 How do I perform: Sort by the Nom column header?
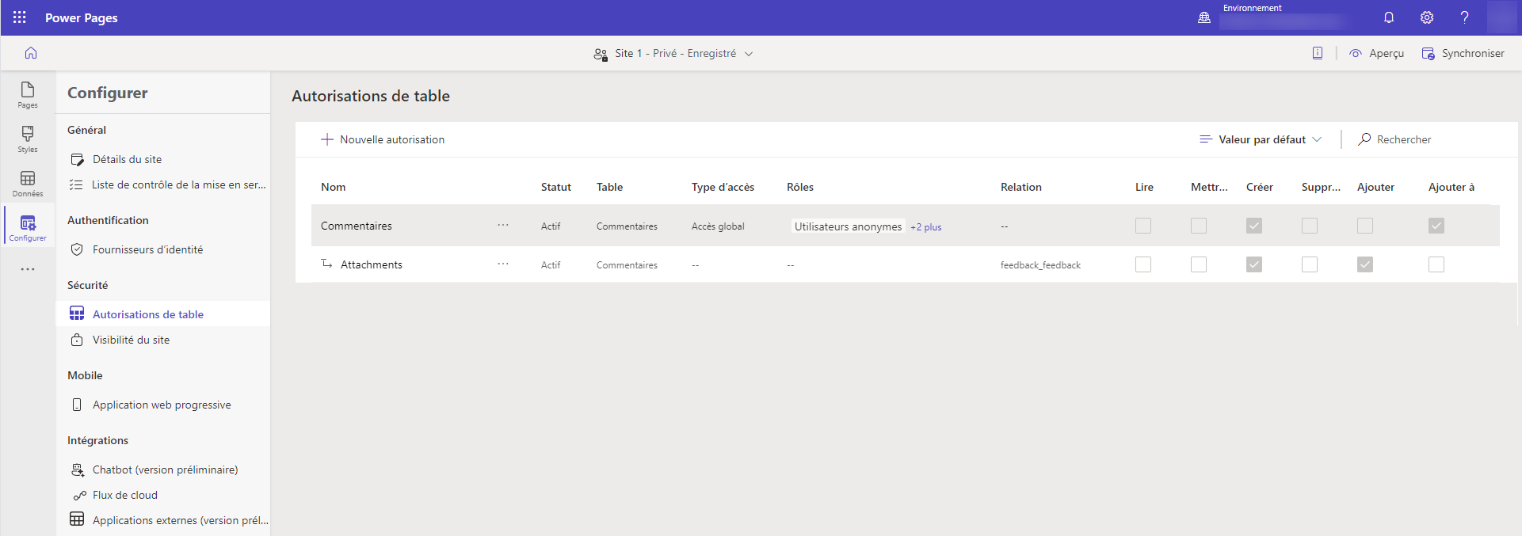(334, 187)
